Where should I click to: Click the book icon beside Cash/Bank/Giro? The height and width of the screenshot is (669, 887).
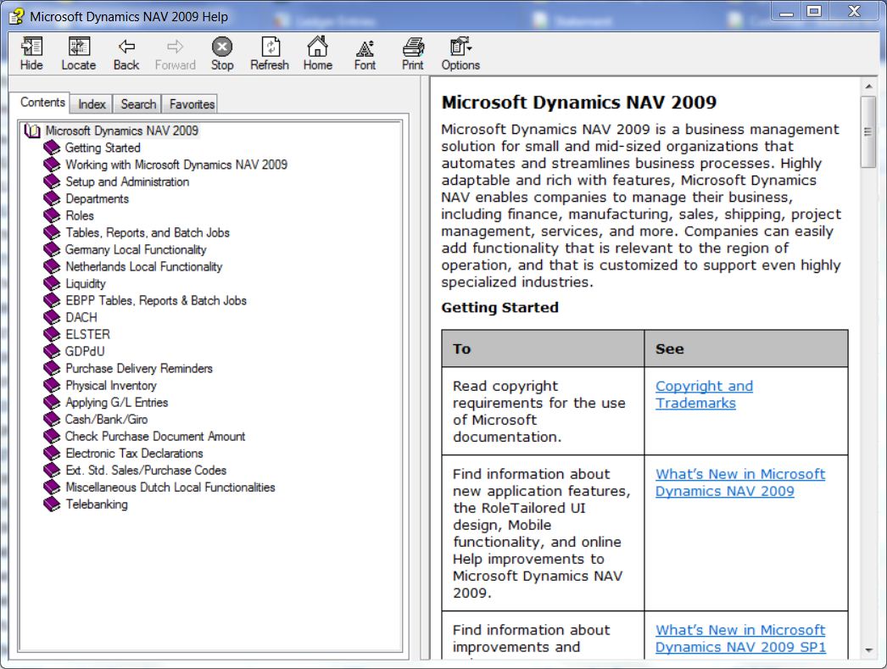[x=52, y=420]
